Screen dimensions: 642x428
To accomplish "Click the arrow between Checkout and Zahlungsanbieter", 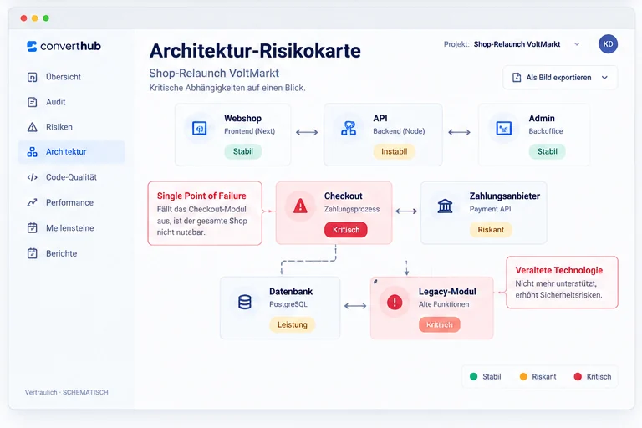I will click(x=406, y=211).
